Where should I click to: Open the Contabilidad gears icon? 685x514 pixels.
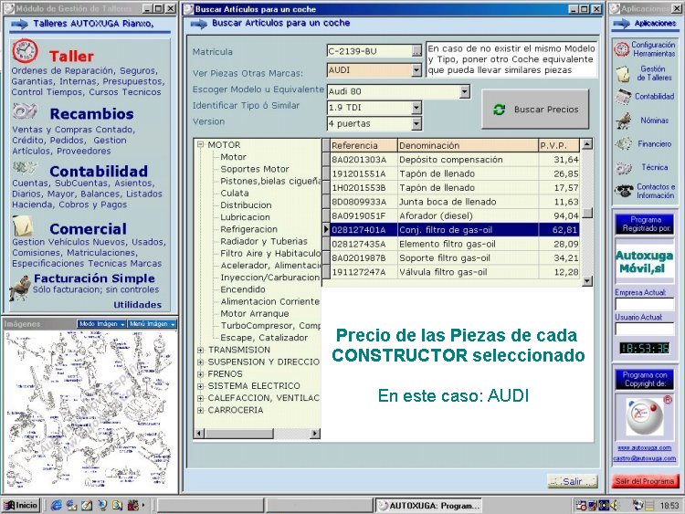pos(25,168)
